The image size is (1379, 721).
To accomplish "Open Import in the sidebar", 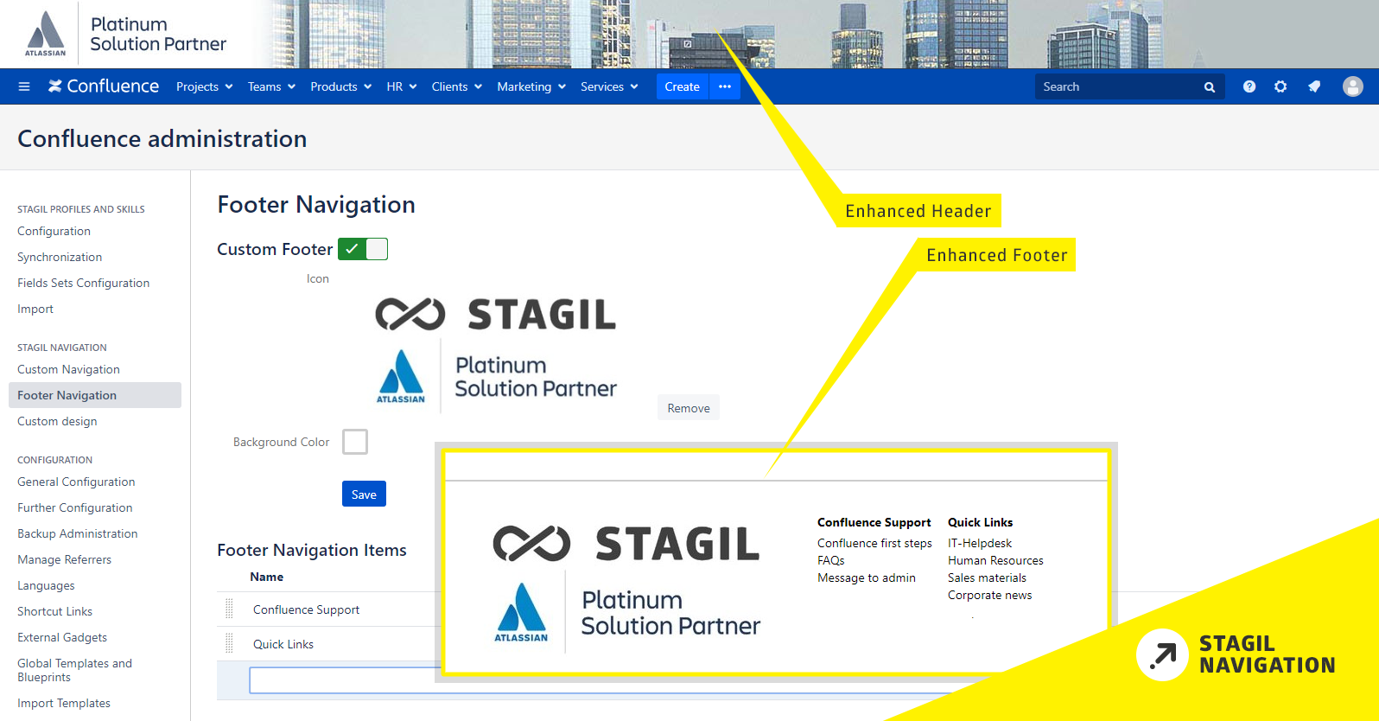I will click(x=35, y=309).
